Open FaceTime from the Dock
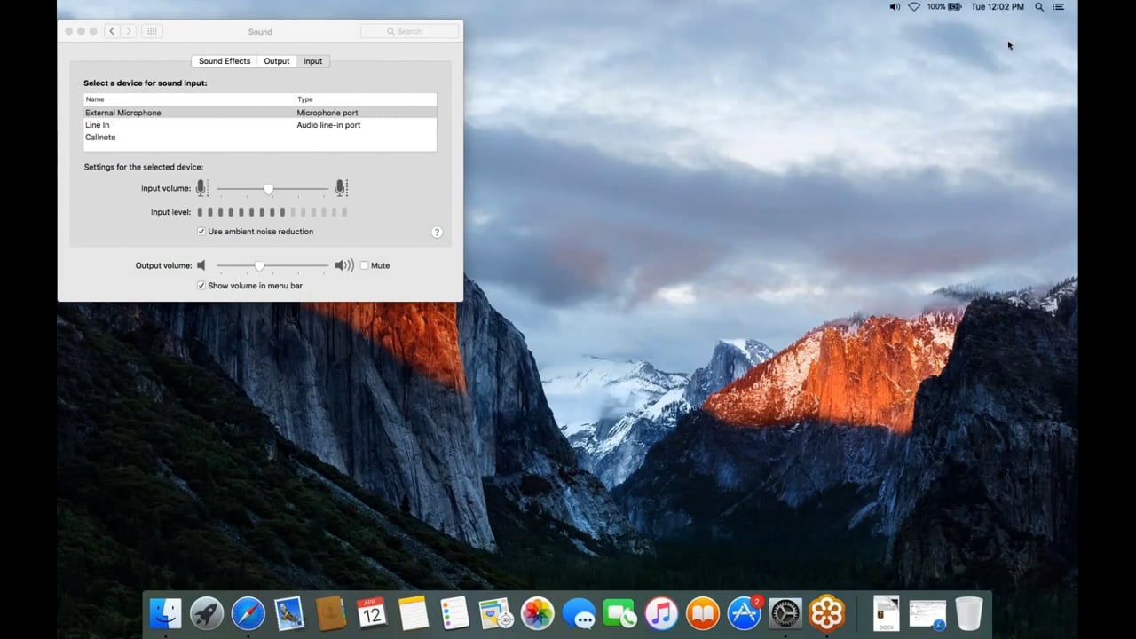 pyautogui.click(x=619, y=613)
